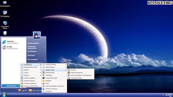The height and width of the screenshot is (97, 173).
Task: Click the Scheduled Tasks icon
Action: (69, 78)
